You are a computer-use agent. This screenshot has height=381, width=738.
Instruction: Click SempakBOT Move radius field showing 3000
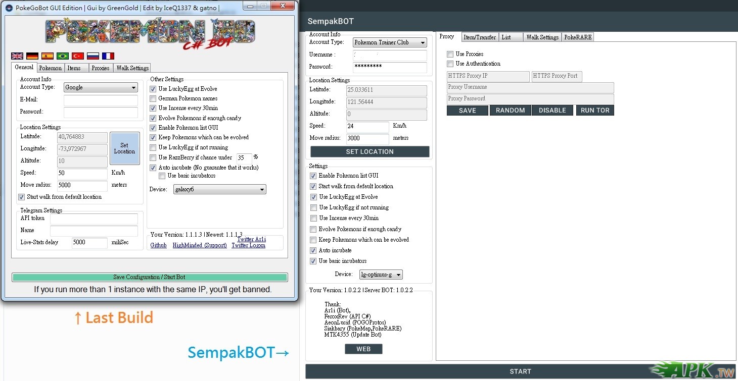coord(368,139)
